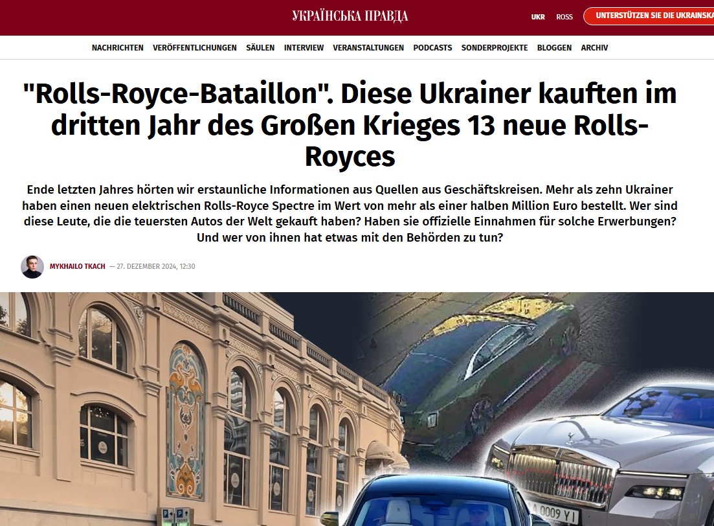
Task: Open the Sonderprojekte section
Action: tap(495, 47)
